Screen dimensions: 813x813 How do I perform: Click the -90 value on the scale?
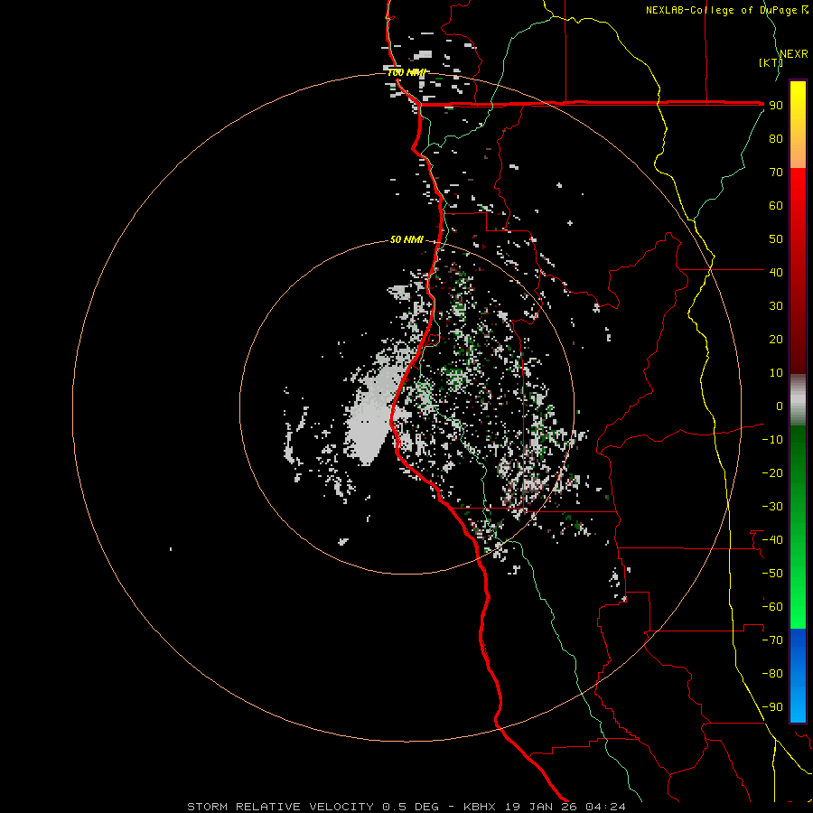tap(772, 707)
